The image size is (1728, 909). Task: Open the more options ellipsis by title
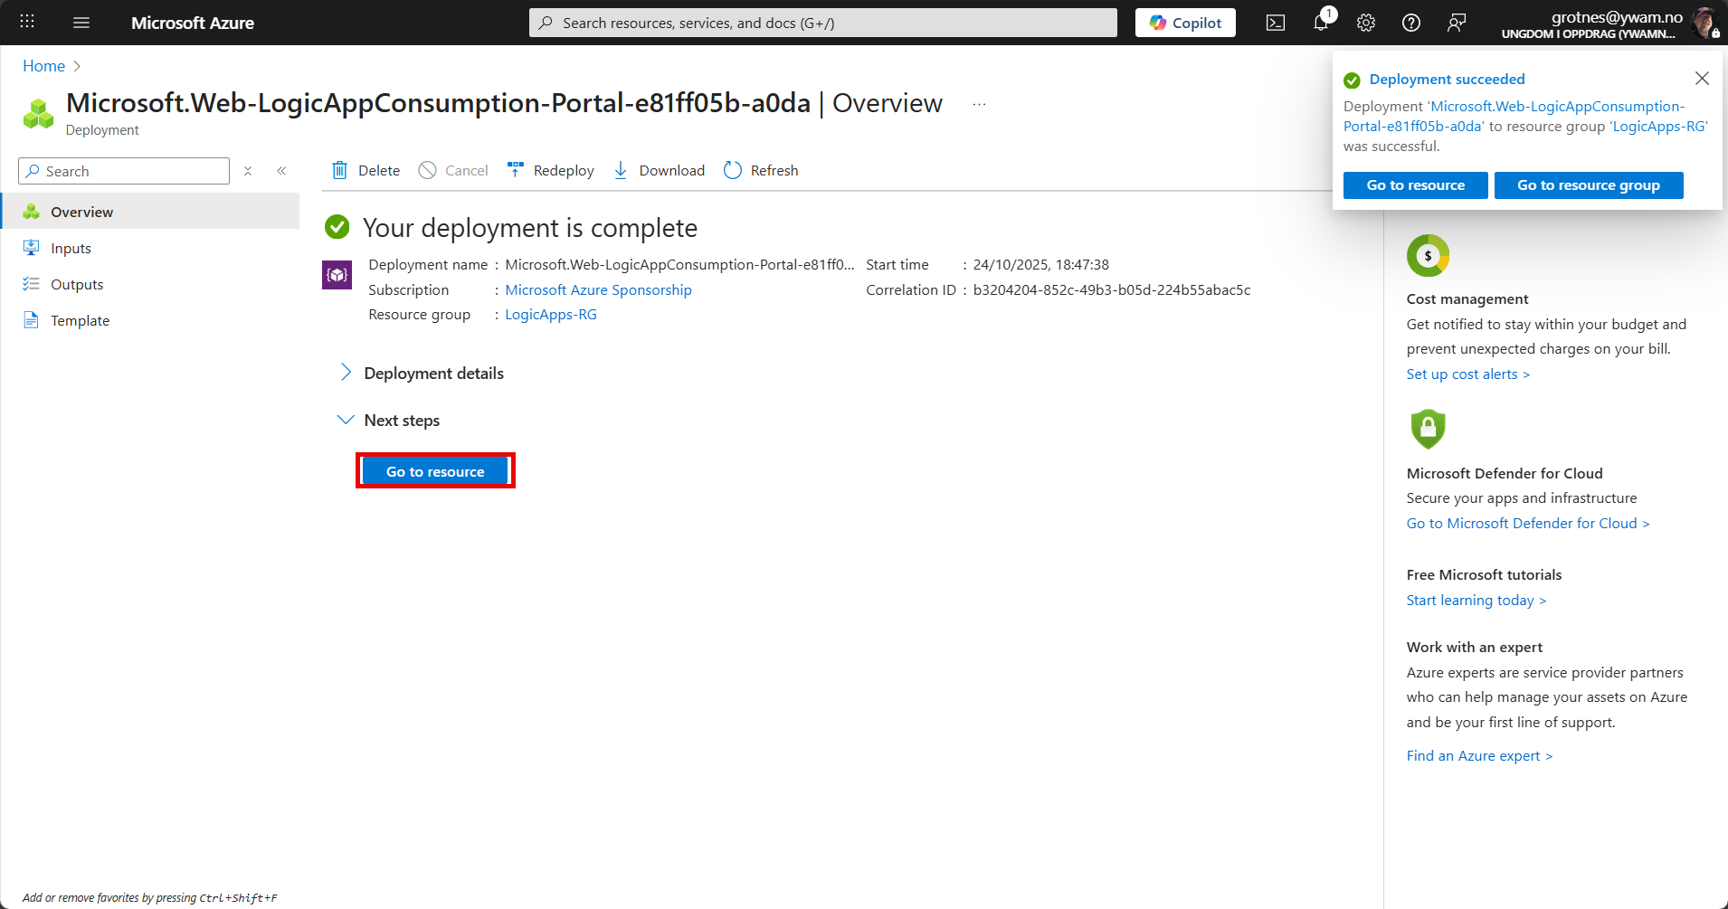(x=979, y=104)
